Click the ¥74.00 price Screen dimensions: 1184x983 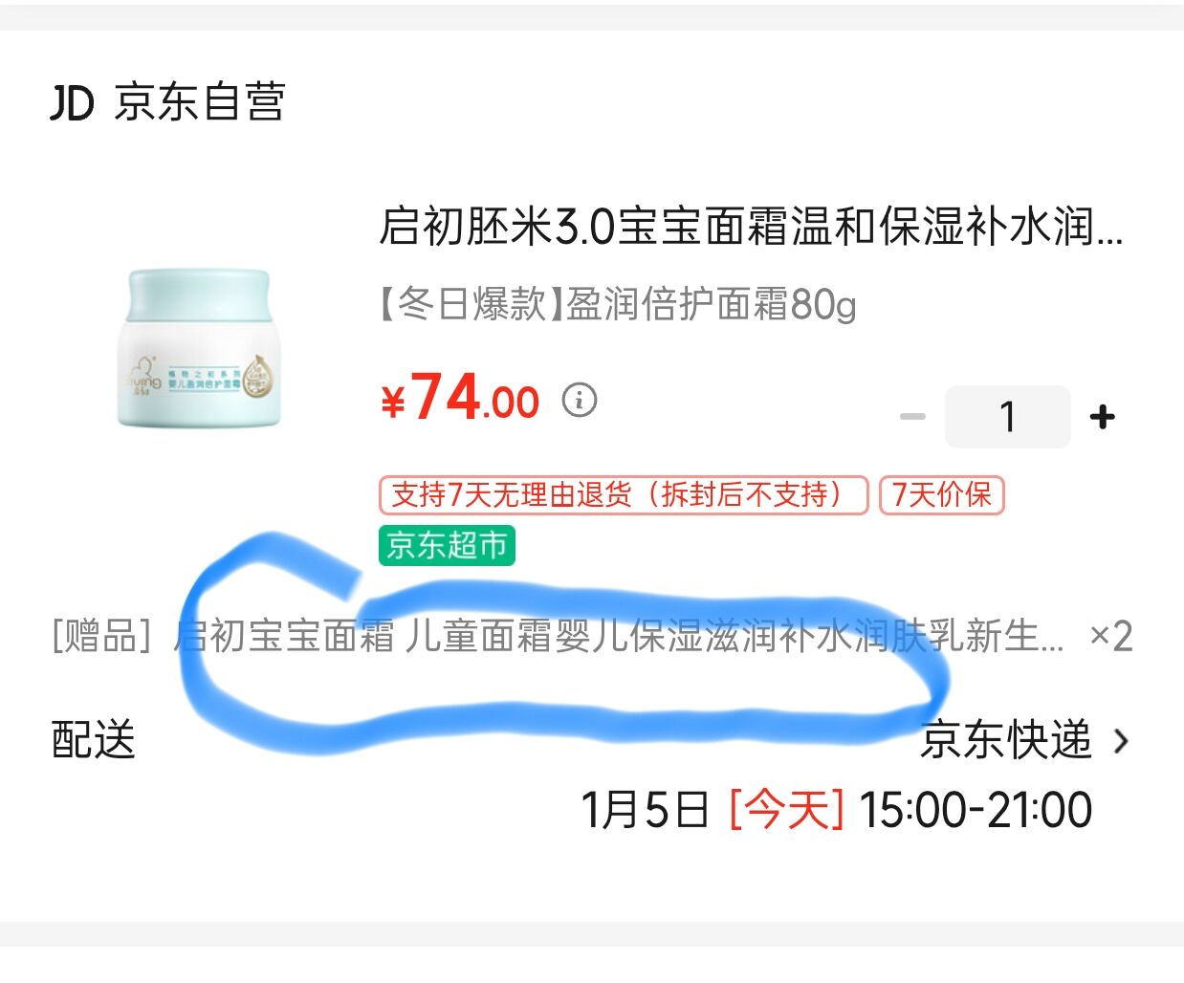click(460, 398)
